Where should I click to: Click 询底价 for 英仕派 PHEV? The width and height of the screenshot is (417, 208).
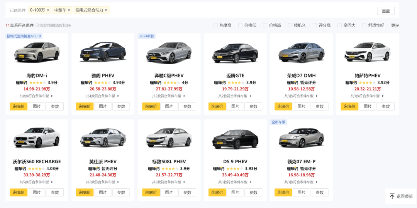coord(85,192)
